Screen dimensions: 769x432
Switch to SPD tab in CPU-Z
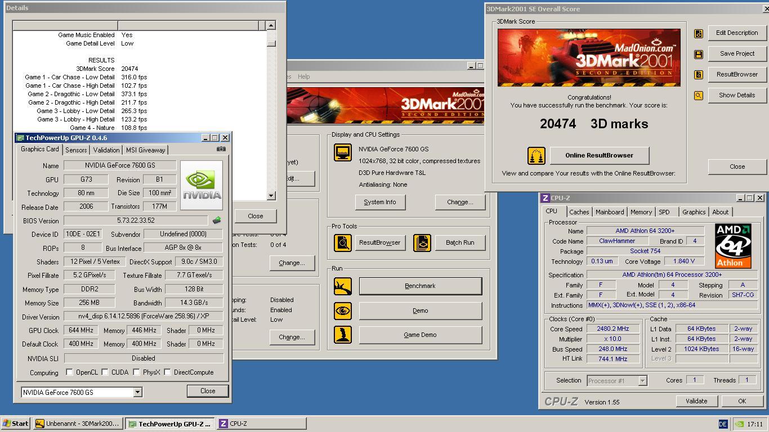pyautogui.click(x=664, y=212)
